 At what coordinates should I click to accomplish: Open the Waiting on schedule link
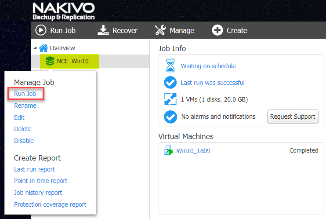pos(208,66)
